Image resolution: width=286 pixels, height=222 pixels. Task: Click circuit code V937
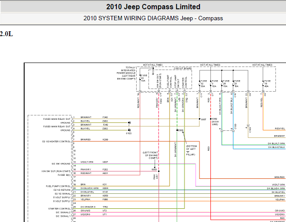[x=105, y=162]
